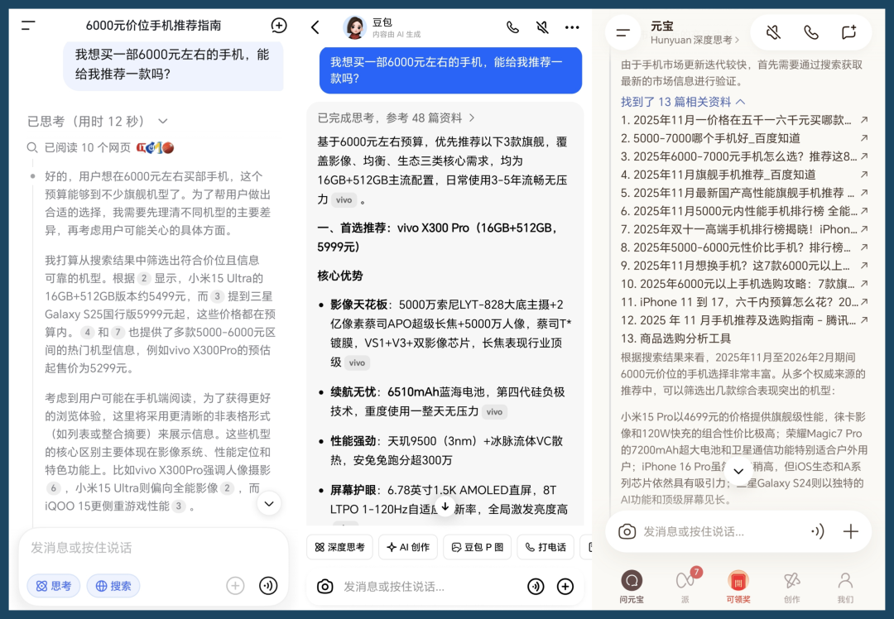
Task: Tap the back arrow in Doubao's top bar
Action: click(315, 26)
